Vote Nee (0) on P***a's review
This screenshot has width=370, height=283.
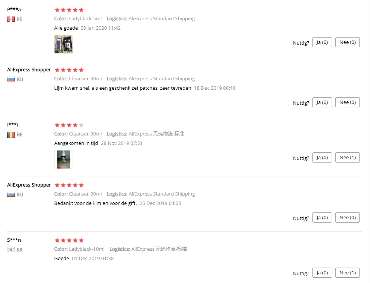347,42
